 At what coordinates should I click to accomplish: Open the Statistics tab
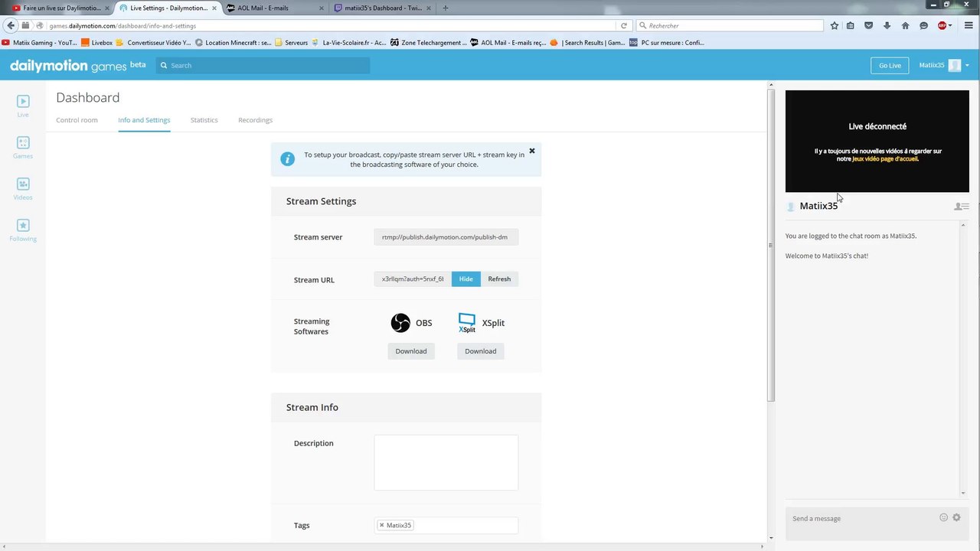[x=204, y=120]
